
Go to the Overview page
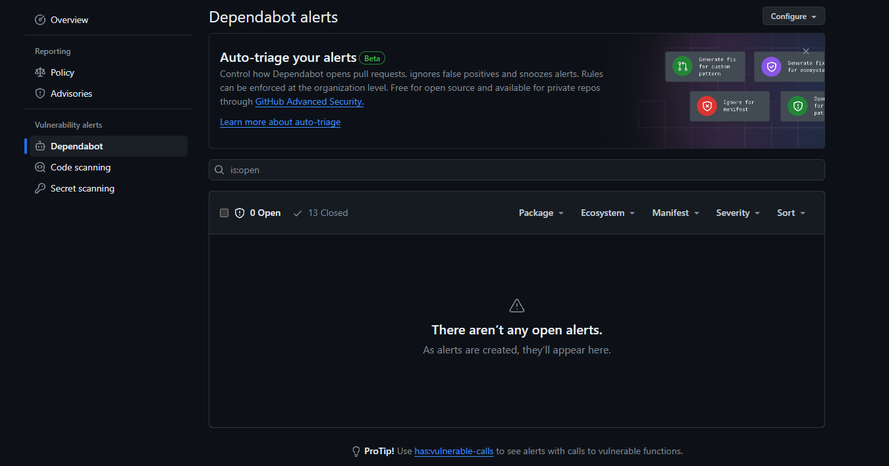109,20
